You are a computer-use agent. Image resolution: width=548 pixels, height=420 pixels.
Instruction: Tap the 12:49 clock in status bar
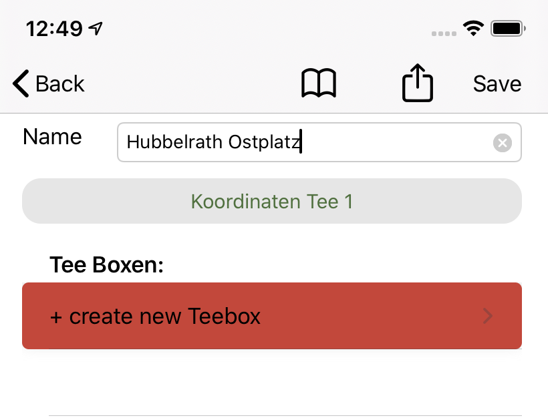[54, 29]
